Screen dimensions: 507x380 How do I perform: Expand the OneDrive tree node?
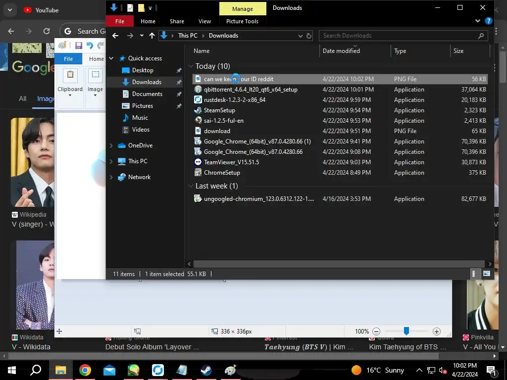(111, 145)
